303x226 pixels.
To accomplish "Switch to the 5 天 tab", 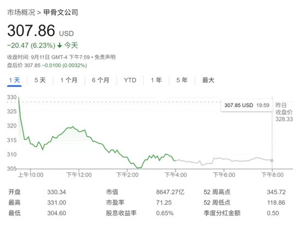I will 40,80.
